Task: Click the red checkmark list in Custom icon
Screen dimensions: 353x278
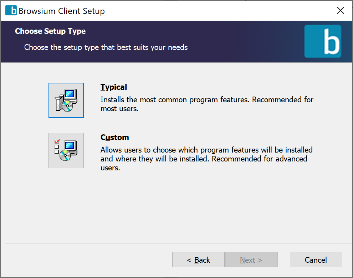Action: [x=57, y=146]
